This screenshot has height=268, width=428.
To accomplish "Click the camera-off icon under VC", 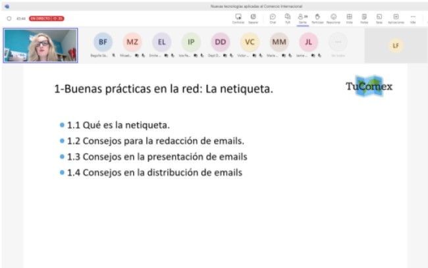I will [x=254, y=55].
